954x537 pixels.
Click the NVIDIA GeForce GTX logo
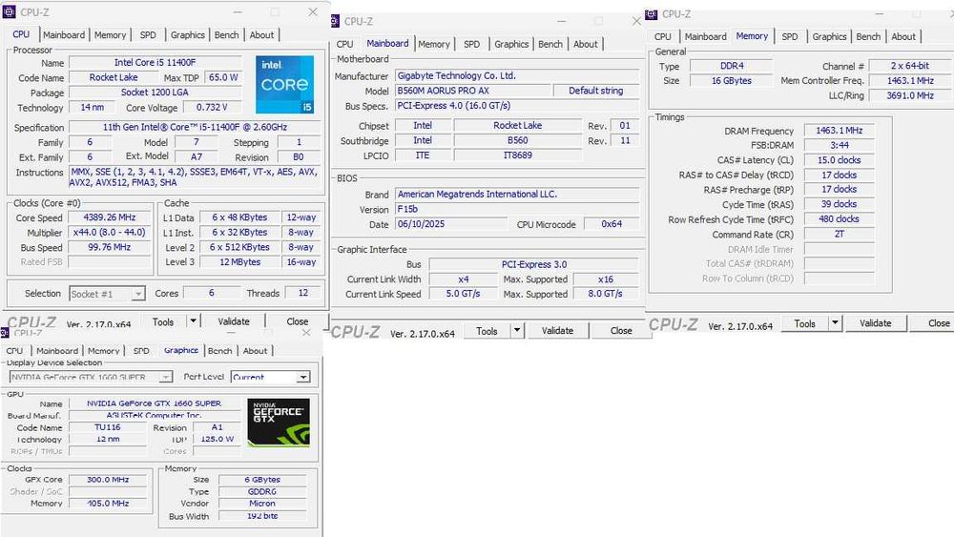[x=279, y=423]
